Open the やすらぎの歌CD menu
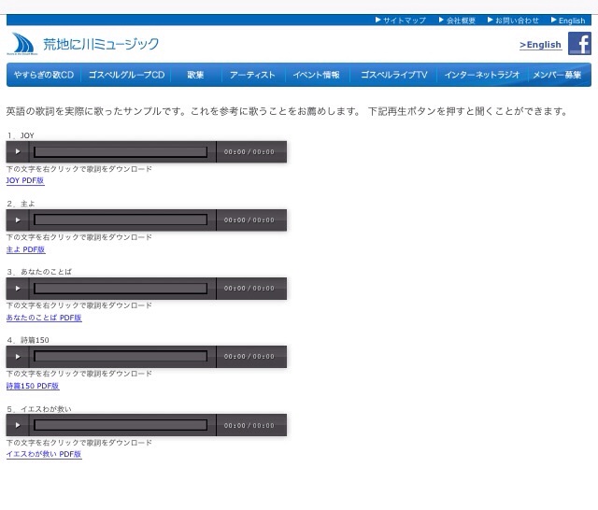 [x=43, y=75]
